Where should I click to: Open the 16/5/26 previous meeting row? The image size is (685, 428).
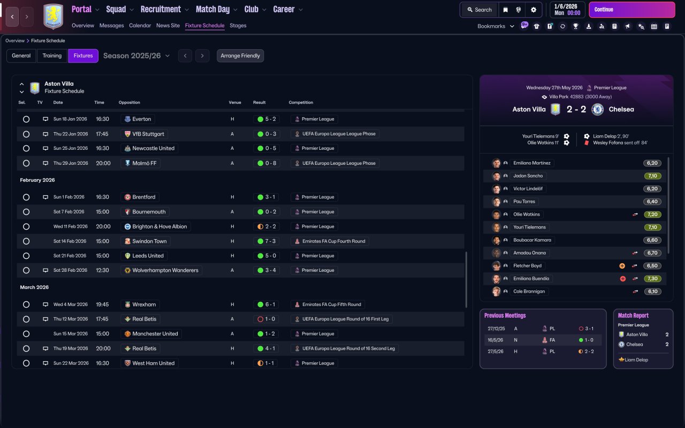coord(543,340)
